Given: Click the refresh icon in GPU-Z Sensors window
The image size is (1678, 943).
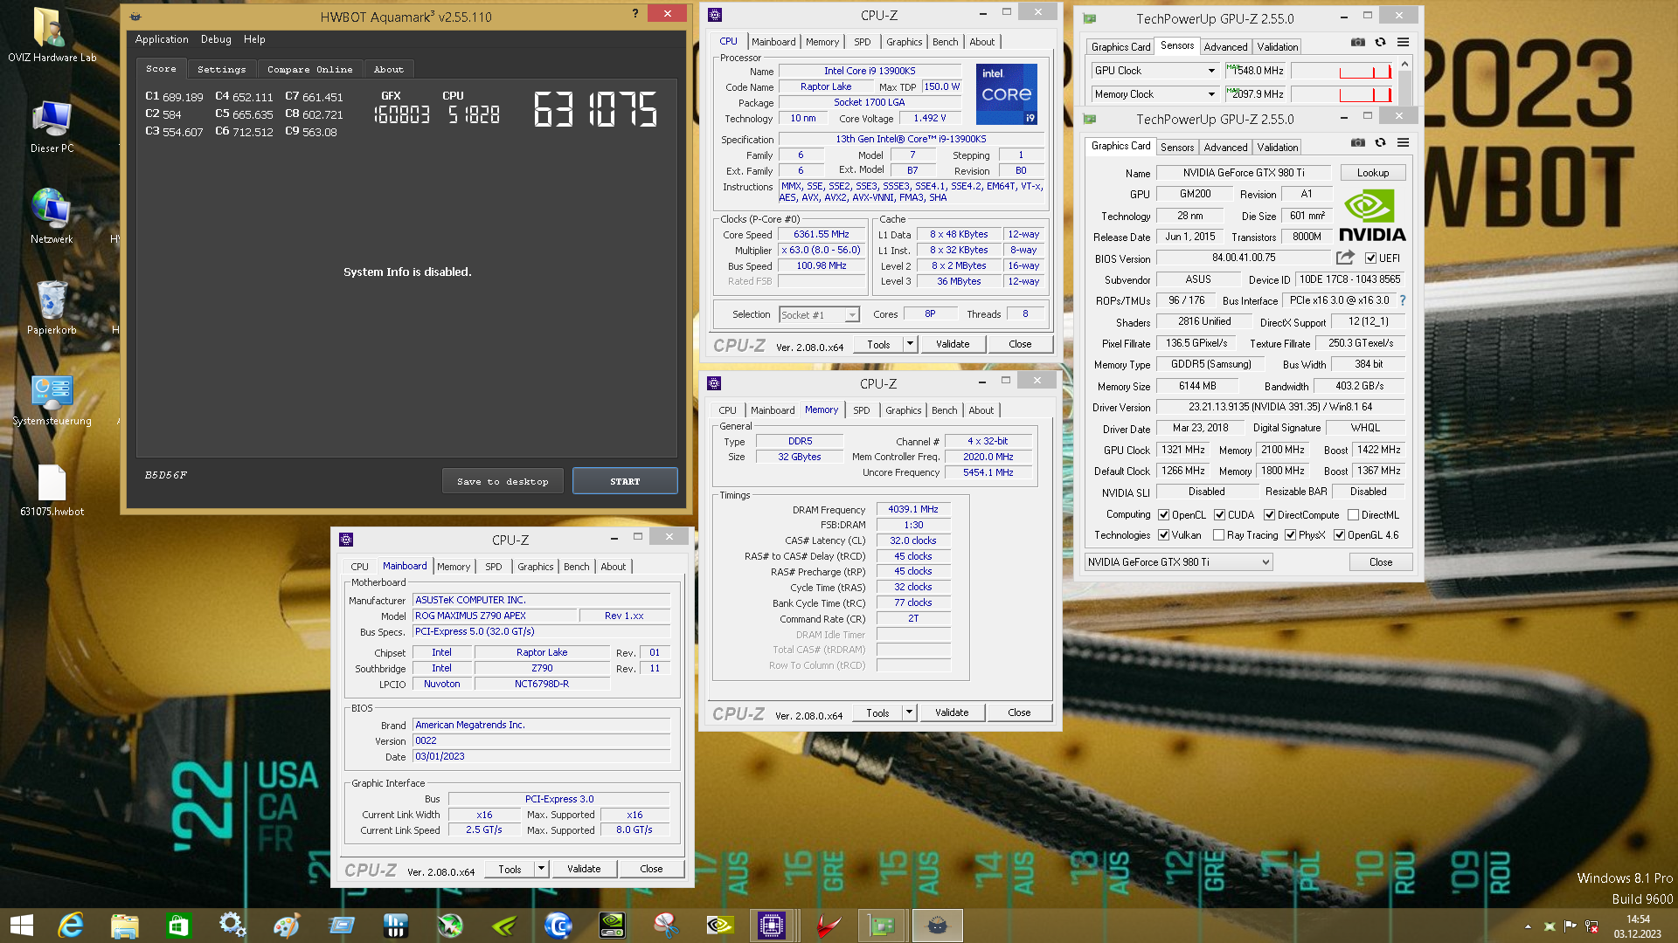Looking at the screenshot, I should tap(1380, 43).
